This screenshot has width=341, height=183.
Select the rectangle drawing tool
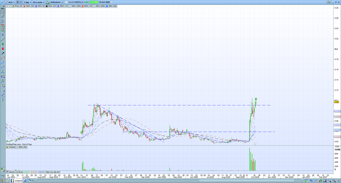click(x=3, y=67)
